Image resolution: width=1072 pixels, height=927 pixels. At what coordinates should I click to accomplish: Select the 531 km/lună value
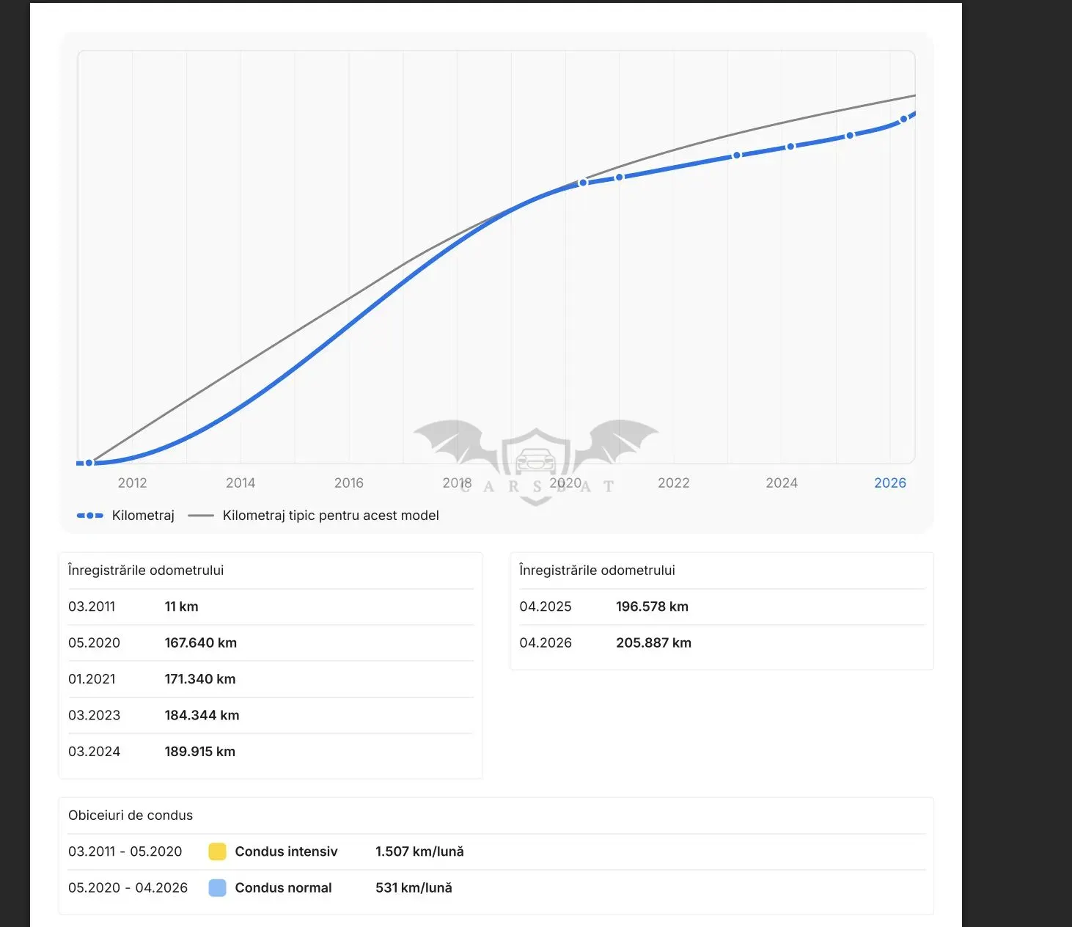[x=414, y=888]
